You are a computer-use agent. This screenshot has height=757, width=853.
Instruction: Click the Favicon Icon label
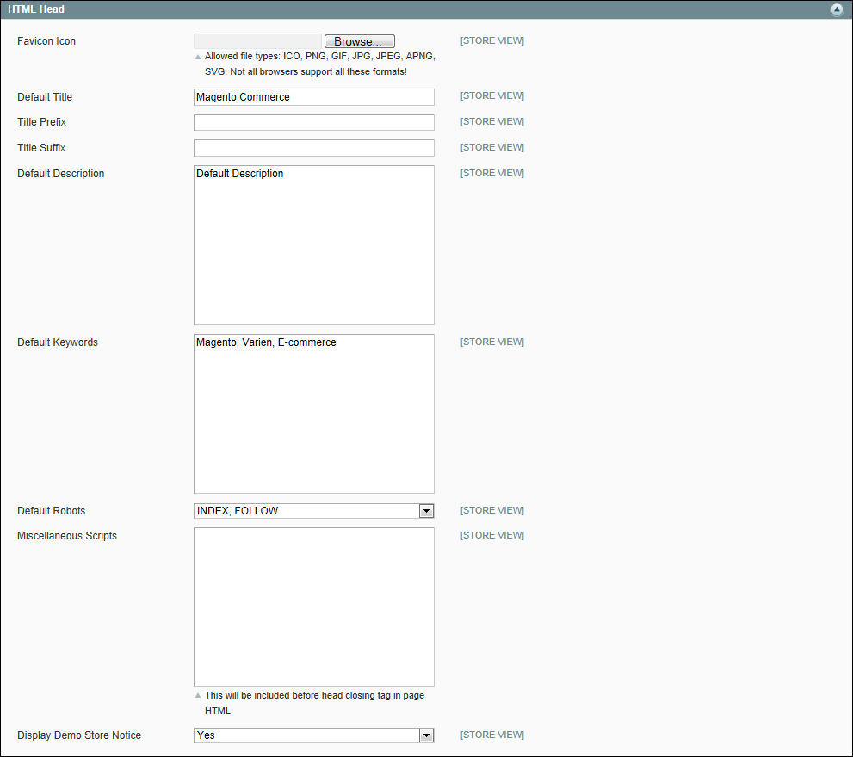coord(46,41)
